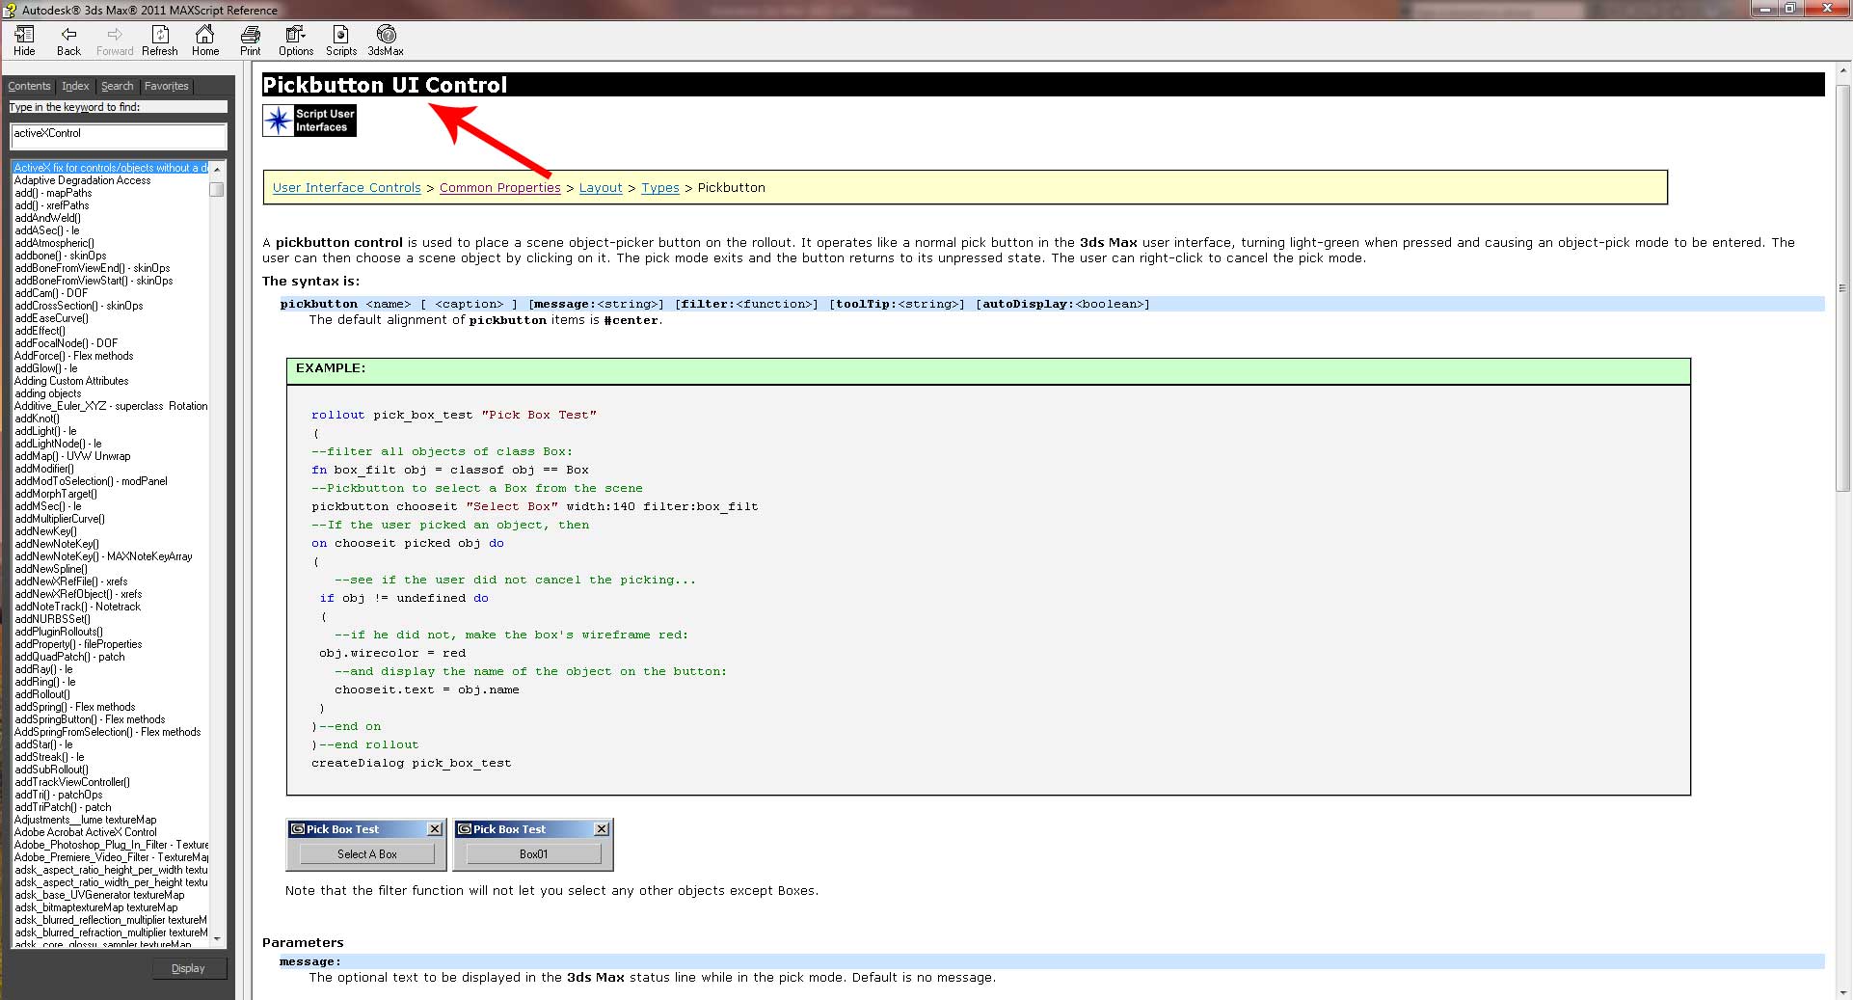Select 'addRollout()' index entry

click(42, 694)
